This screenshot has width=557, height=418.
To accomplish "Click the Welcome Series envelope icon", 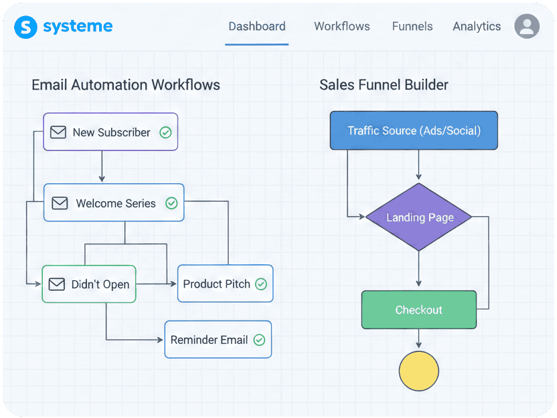I will click(60, 203).
